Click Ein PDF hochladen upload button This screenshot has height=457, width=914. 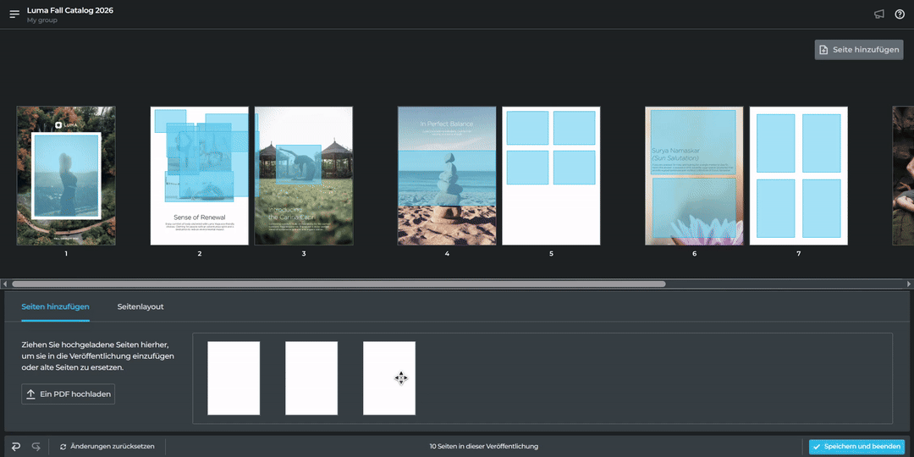(x=68, y=394)
